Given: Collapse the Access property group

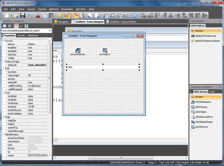Looking at the screenshot, I should pyautogui.click(x=4, y=41).
